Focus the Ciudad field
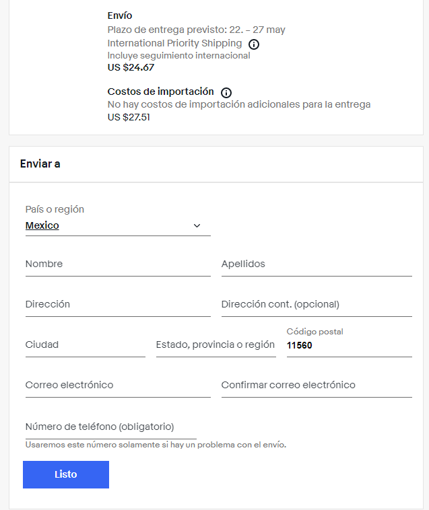429x510 pixels. (85, 345)
